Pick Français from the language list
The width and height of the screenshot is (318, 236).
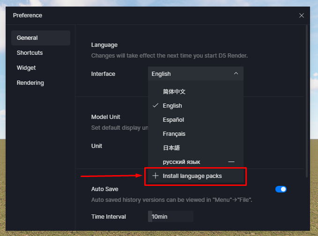coord(195,134)
